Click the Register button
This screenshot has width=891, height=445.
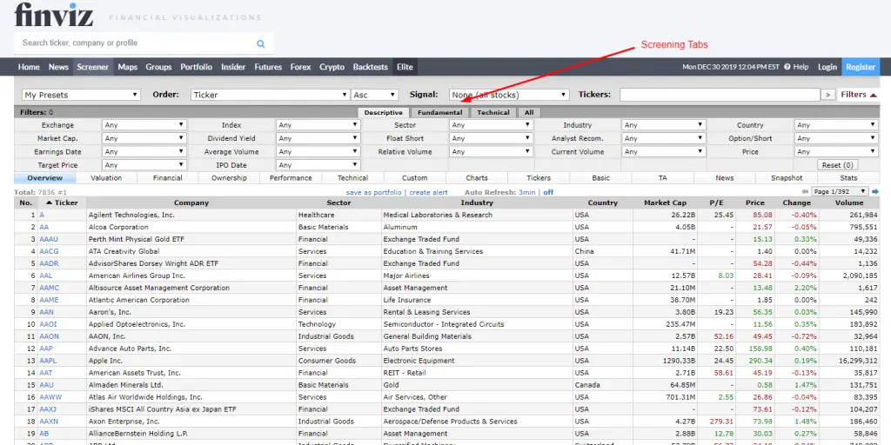[861, 67]
